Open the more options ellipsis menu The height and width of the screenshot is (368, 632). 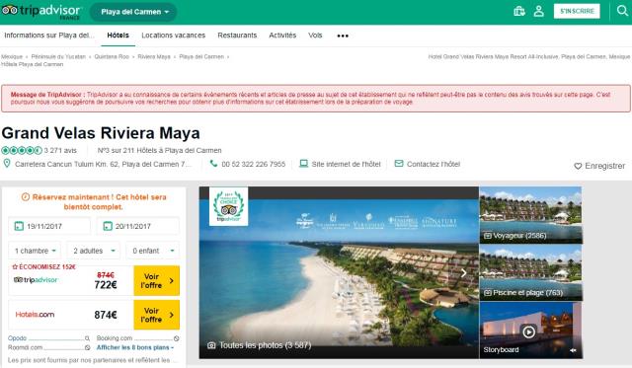tap(343, 36)
